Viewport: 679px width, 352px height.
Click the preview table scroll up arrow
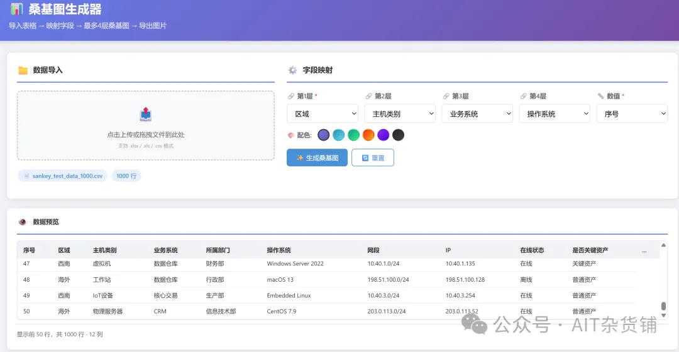tap(663, 245)
